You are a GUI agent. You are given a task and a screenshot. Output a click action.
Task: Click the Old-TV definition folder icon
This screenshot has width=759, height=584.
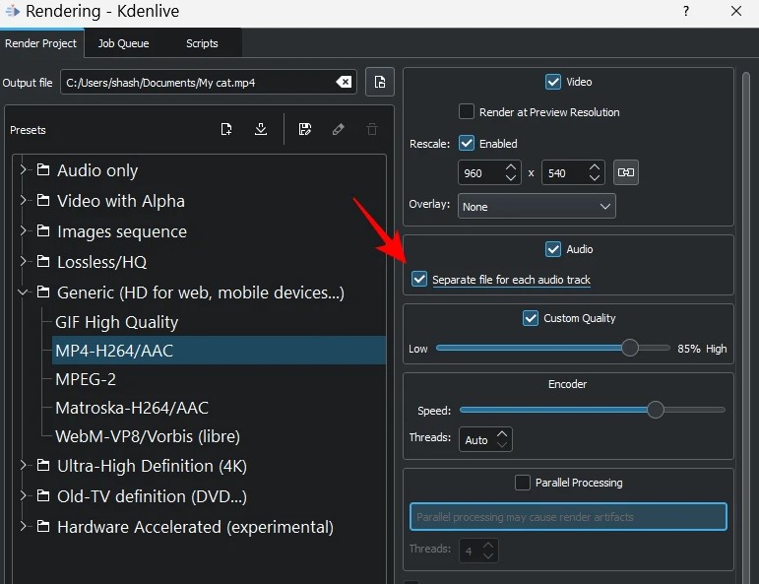(43, 496)
